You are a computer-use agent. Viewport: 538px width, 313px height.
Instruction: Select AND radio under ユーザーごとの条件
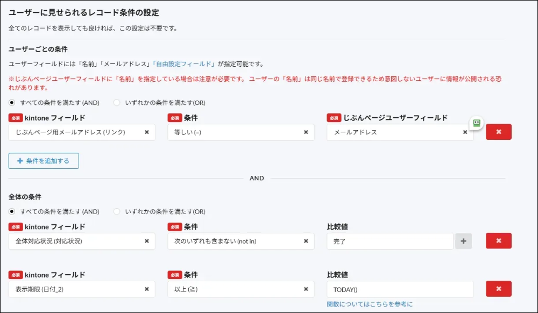point(12,103)
